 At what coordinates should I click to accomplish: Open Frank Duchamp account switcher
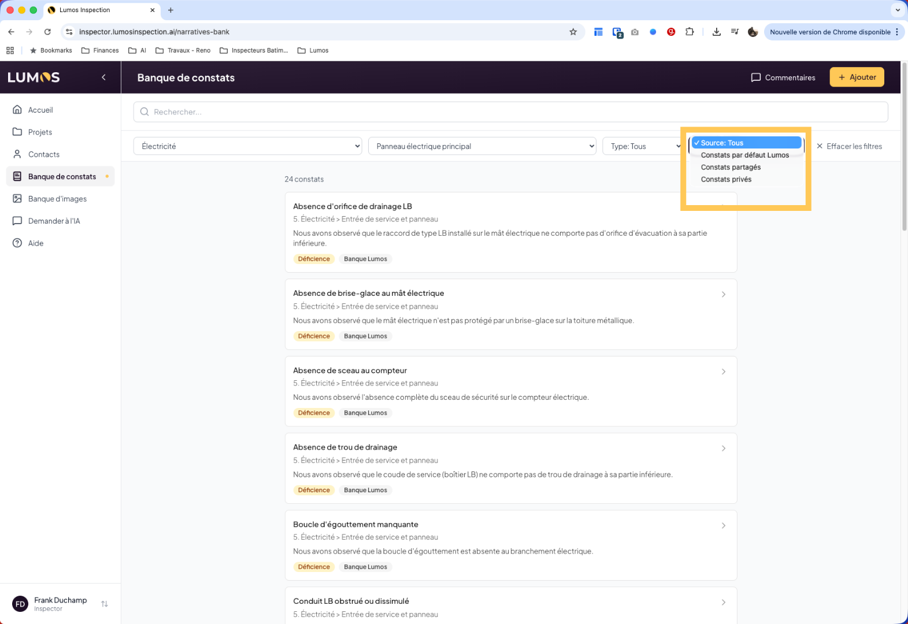tap(105, 604)
